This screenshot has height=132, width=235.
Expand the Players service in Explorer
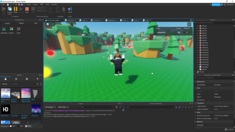click(x=195, y=72)
